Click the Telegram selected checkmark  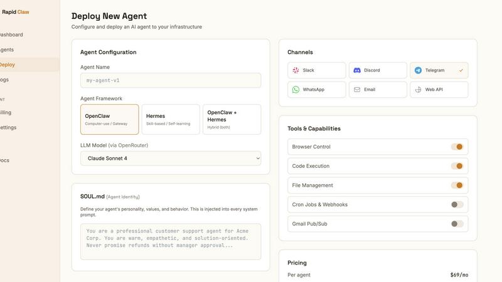(x=461, y=70)
